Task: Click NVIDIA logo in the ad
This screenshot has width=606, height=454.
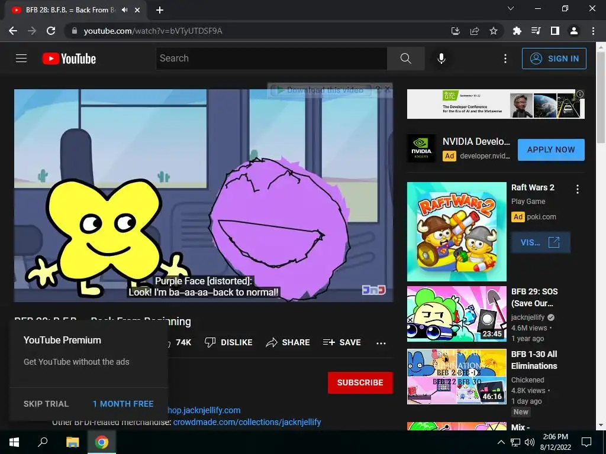Action: coord(421,148)
